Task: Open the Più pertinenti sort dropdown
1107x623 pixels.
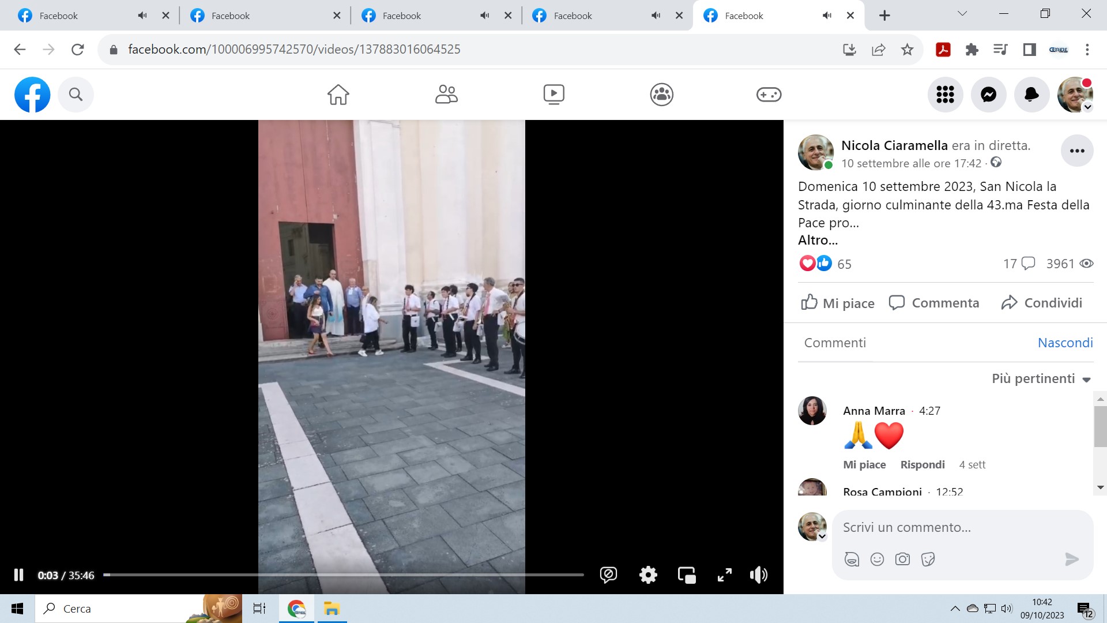Action: (1041, 378)
